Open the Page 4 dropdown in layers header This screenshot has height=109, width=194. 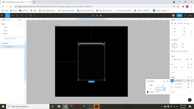20,20
